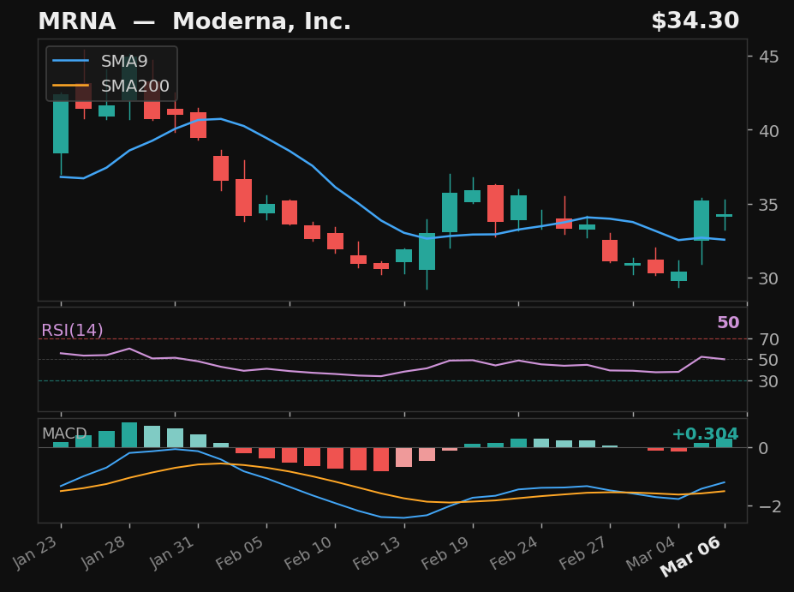
Task: Click the $34.30 price label
Action: [x=695, y=21]
